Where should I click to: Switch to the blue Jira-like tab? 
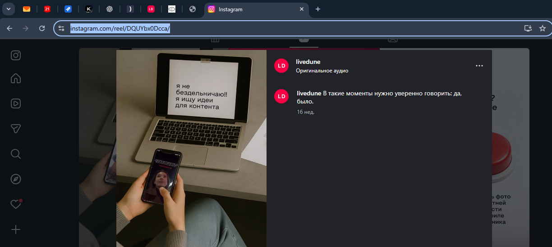(x=68, y=9)
